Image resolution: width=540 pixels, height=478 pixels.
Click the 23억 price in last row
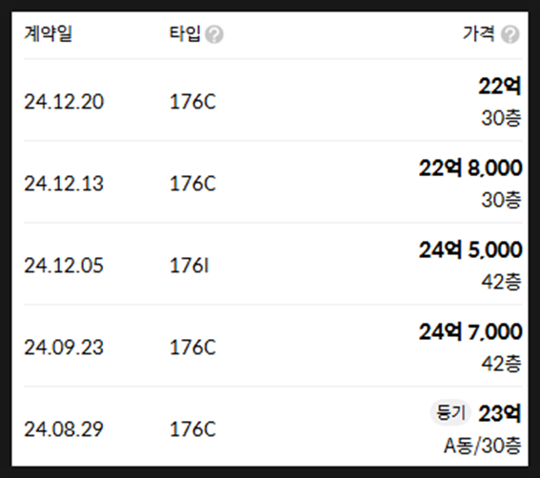[500, 413]
